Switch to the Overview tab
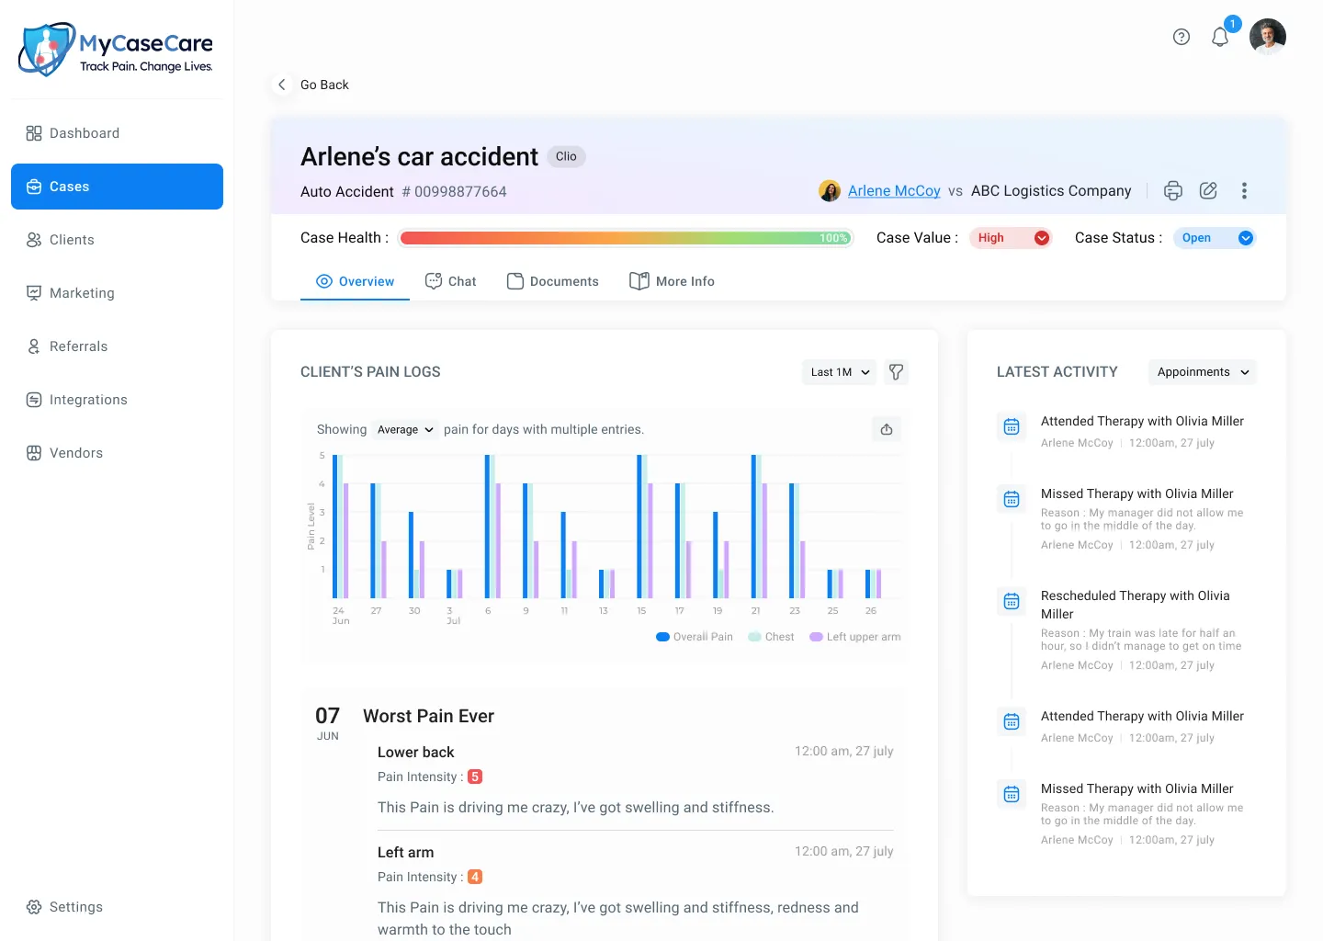The height and width of the screenshot is (941, 1323). (x=355, y=281)
